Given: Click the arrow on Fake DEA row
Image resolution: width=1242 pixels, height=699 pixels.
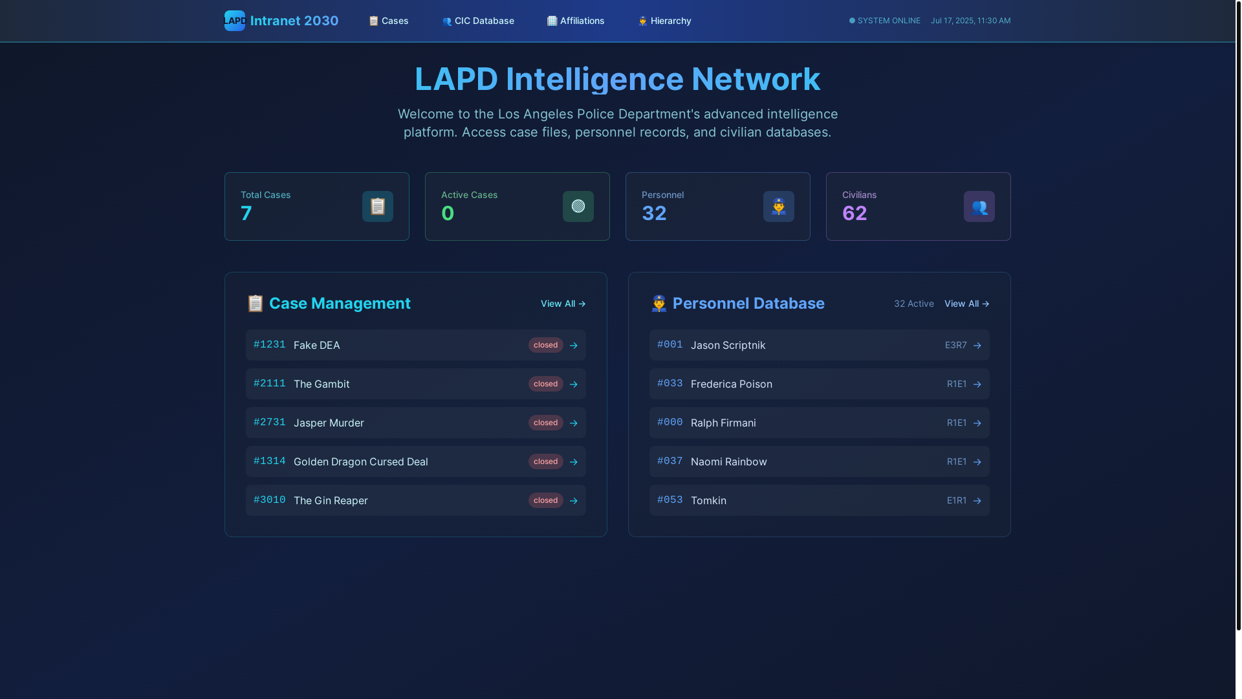Looking at the screenshot, I should (x=574, y=346).
